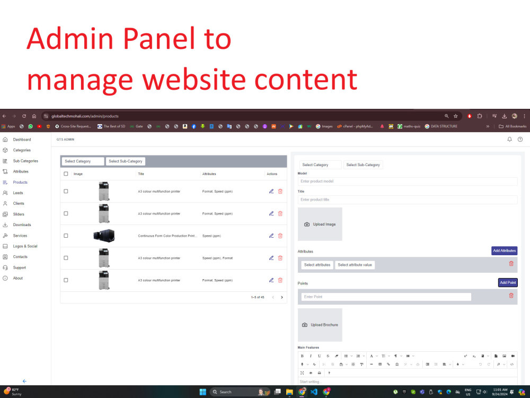This screenshot has height=398, width=530.
Task: Open Select Sub-Category filter above product table
Action: (x=126, y=161)
